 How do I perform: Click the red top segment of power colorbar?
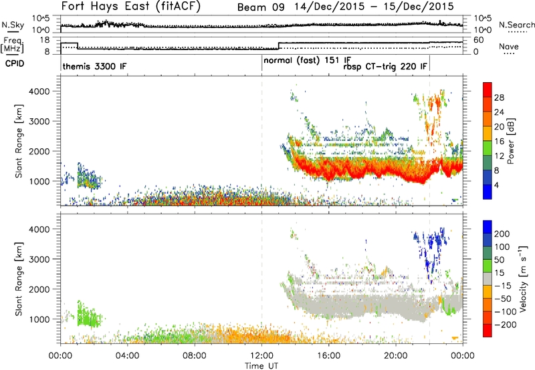pyautogui.click(x=488, y=90)
